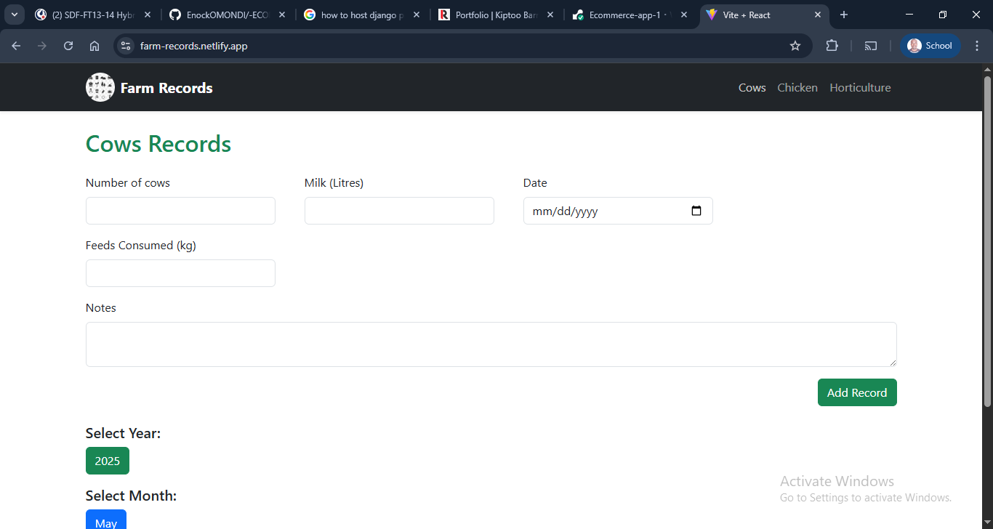This screenshot has width=993, height=529.
Task: Open the calendar picker in Date field
Action: (x=696, y=211)
